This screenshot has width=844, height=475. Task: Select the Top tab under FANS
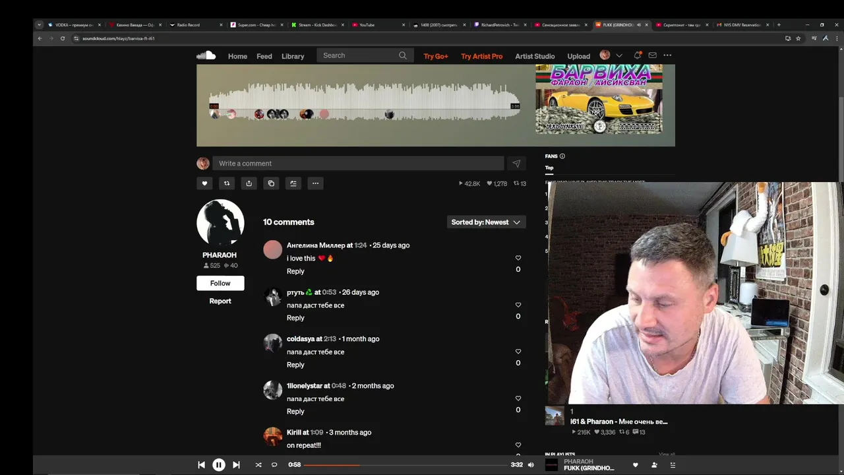pyautogui.click(x=549, y=168)
